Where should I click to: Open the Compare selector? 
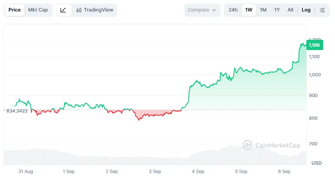click(x=202, y=10)
